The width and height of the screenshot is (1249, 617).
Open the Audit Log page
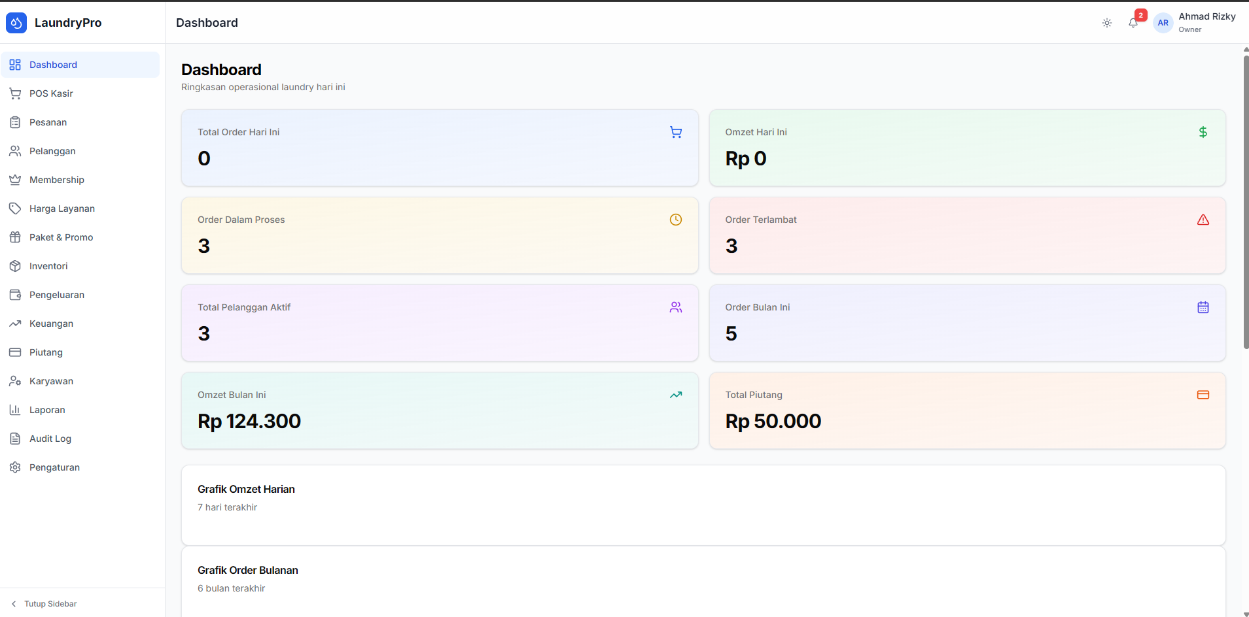(50, 439)
